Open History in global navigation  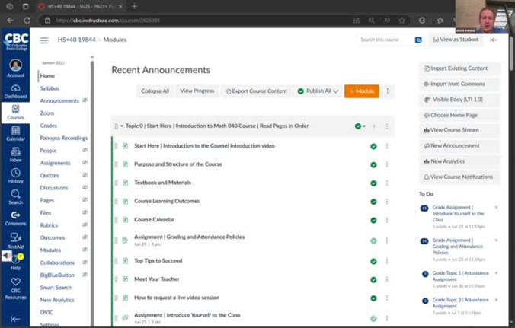[x=15, y=176]
